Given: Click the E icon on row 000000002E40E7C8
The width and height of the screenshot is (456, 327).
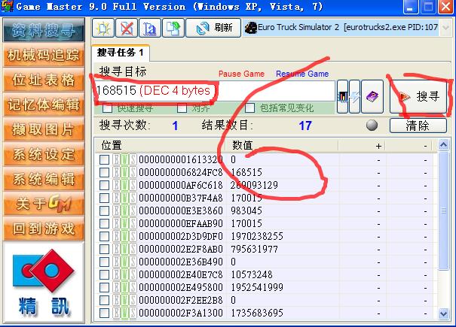Looking at the screenshot, I should pos(116,274).
